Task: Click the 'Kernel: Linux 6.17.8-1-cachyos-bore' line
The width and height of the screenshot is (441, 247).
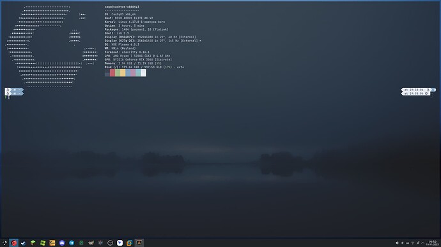Action: coord(135,22)
